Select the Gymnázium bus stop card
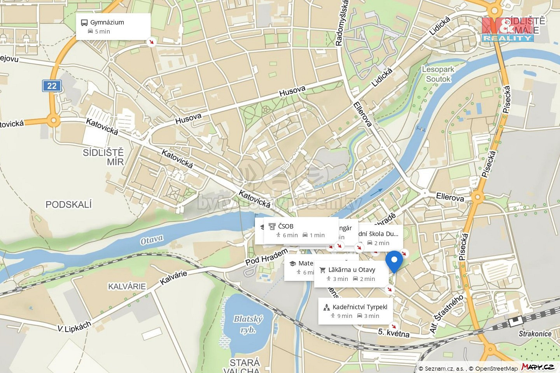Image resolution: width=560 pixels, height=373 pixels. point(113,26)
